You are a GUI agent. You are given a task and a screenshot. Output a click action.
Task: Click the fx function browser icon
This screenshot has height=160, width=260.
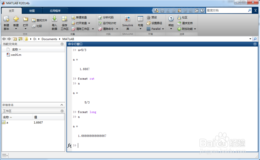click(69, 145)
